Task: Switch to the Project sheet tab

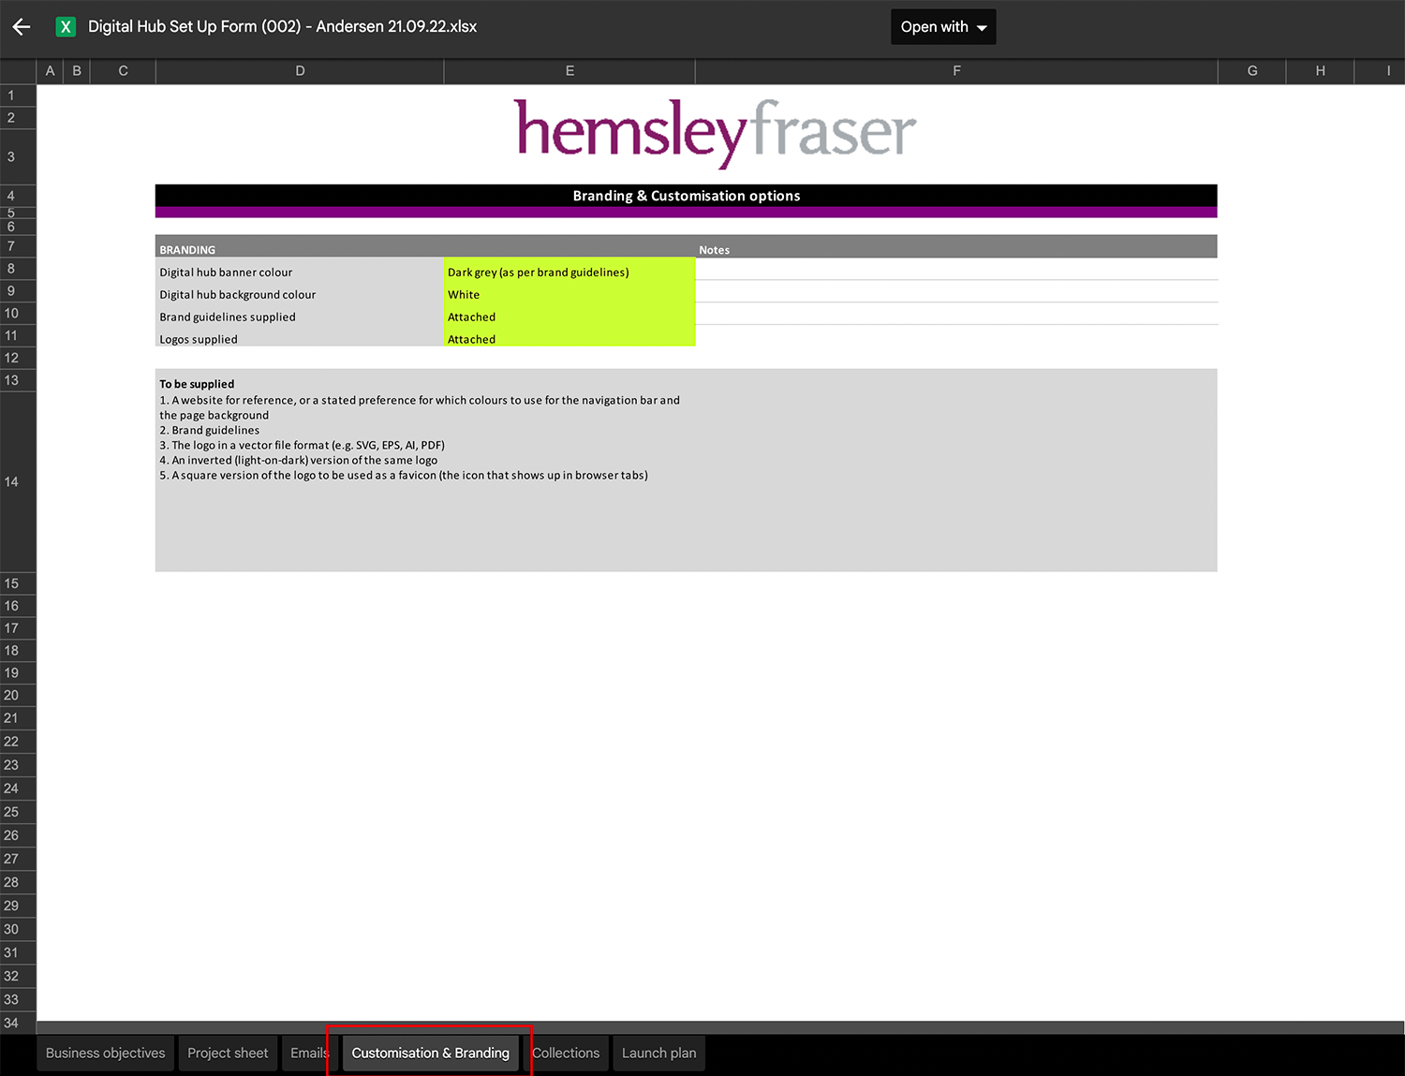Action: click(x=228, y=1053)
